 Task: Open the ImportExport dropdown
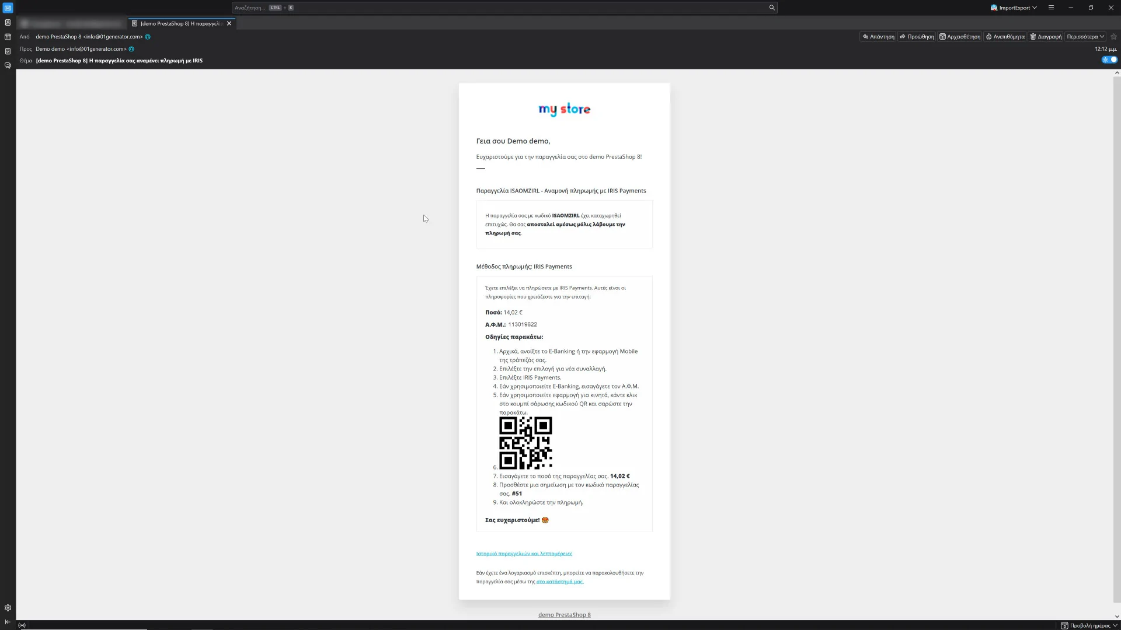pos(1014,8)
